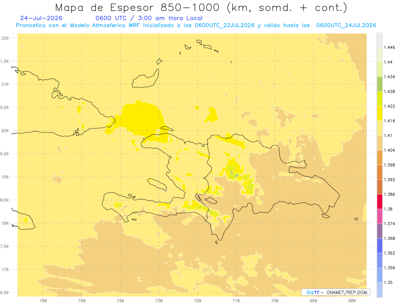The height and width of the screenshot is (305, 395).
Task: Click legend value '1.398'
Action: click(x=390, y=165)
